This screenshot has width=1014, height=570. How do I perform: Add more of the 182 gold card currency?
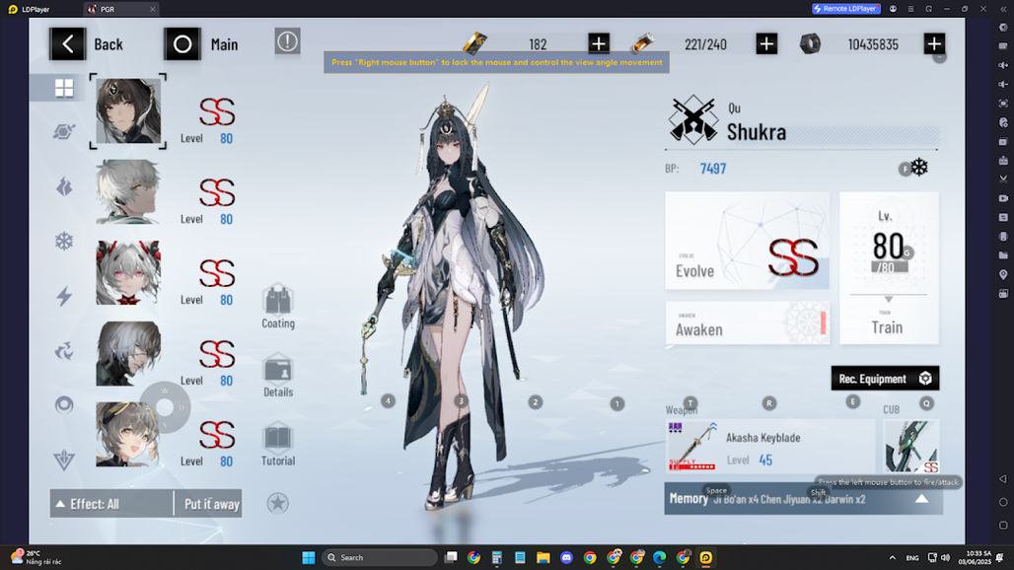[x=599, y=44]
